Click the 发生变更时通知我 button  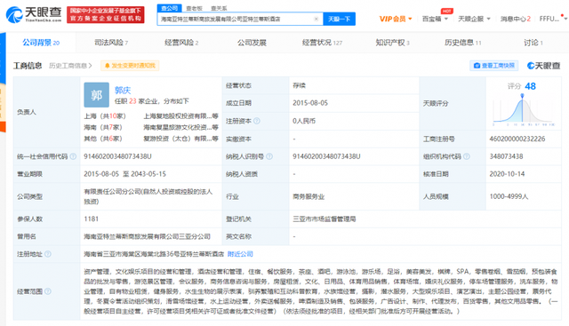click(x=130, y=66)
